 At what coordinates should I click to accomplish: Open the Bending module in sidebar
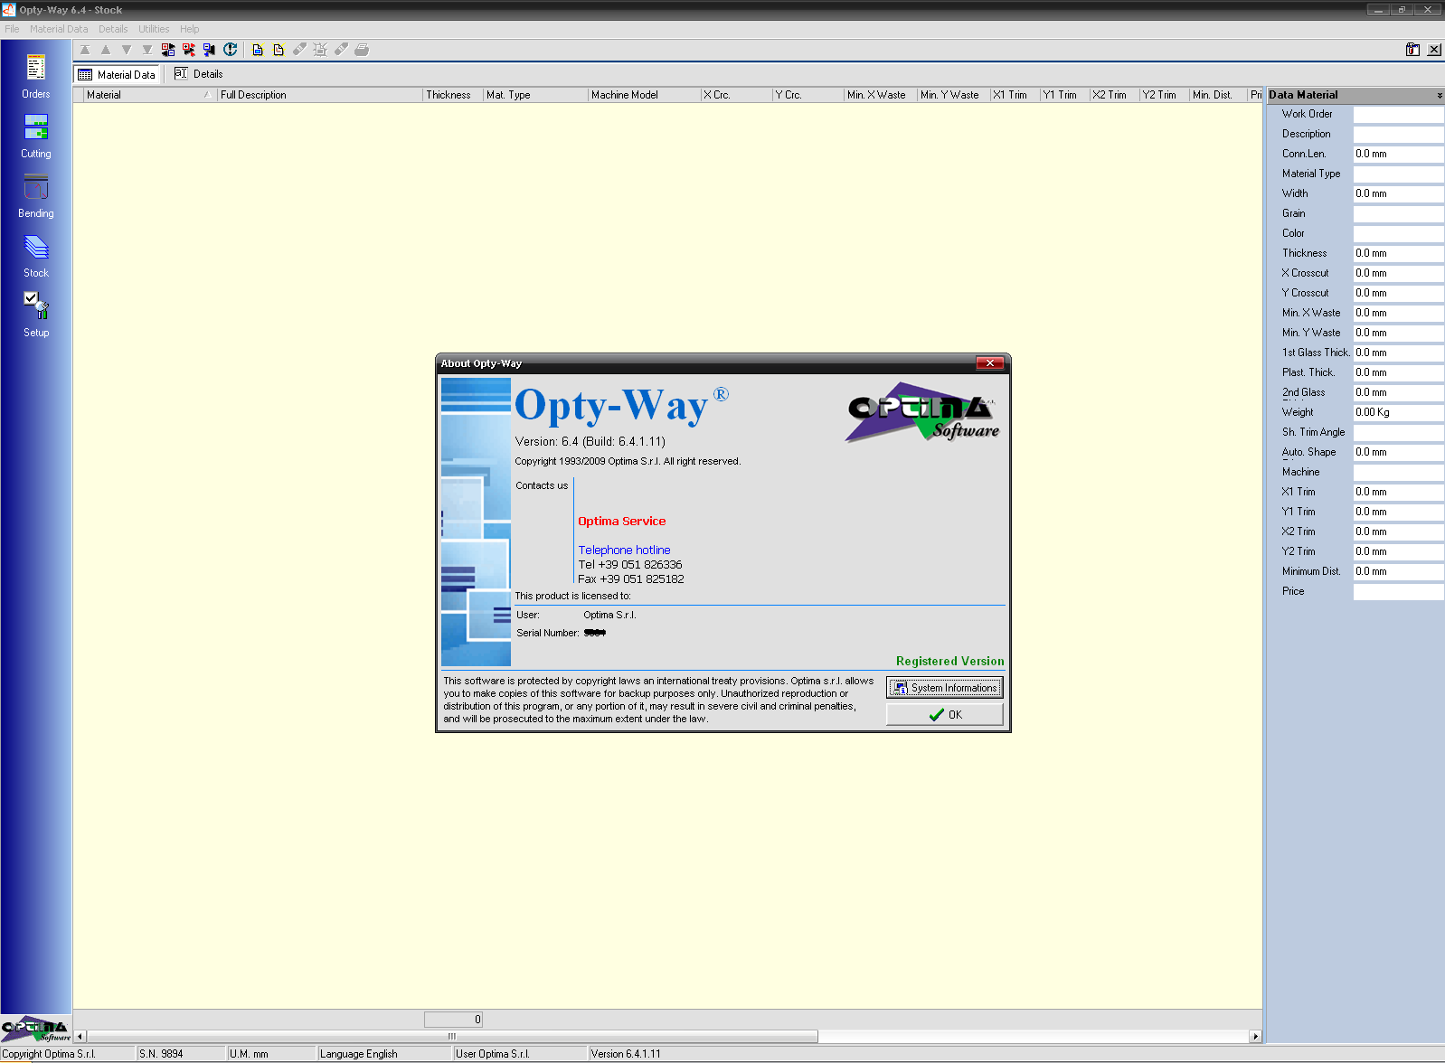(x=35, y=196)
